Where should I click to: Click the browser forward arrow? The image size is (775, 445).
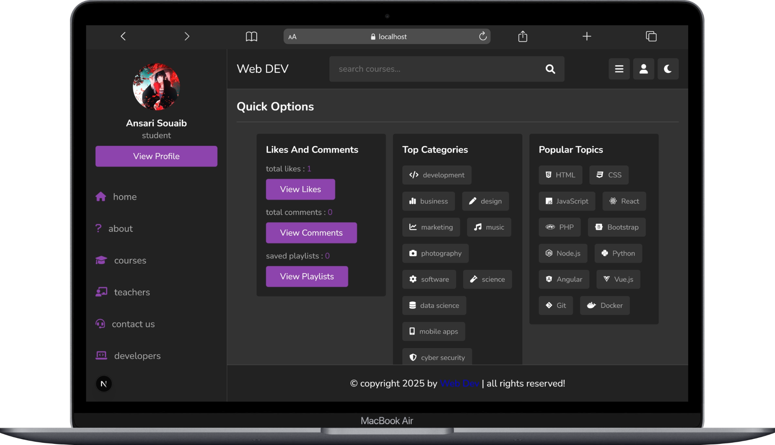pos(187,36)
